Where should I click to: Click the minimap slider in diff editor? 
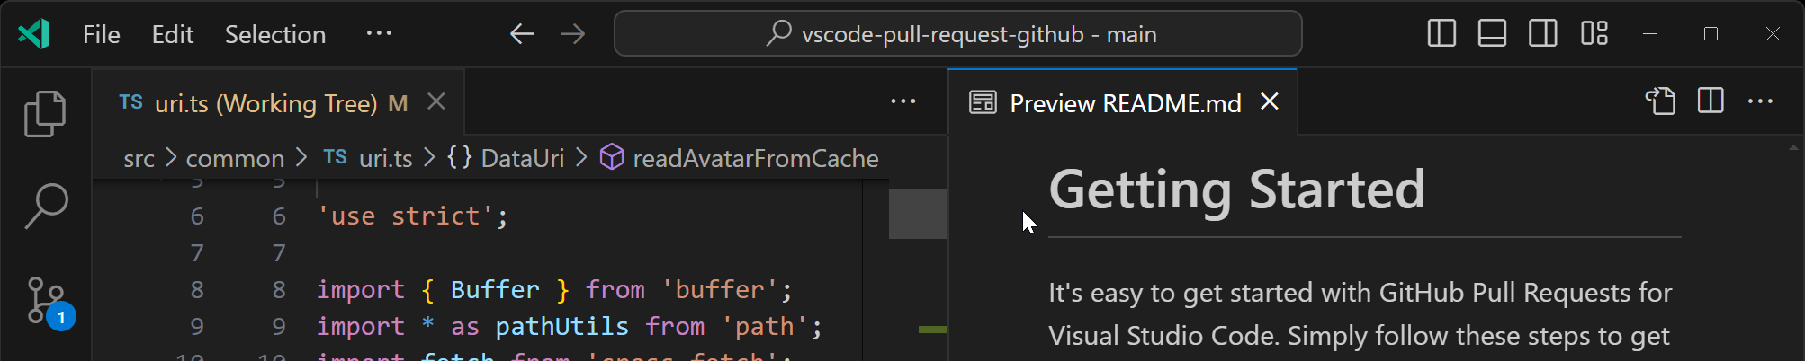tap(918, 214)
